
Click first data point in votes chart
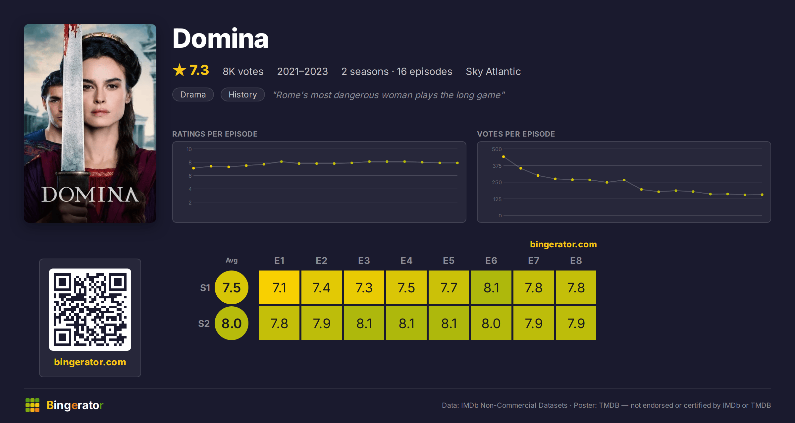coord(503,156)
